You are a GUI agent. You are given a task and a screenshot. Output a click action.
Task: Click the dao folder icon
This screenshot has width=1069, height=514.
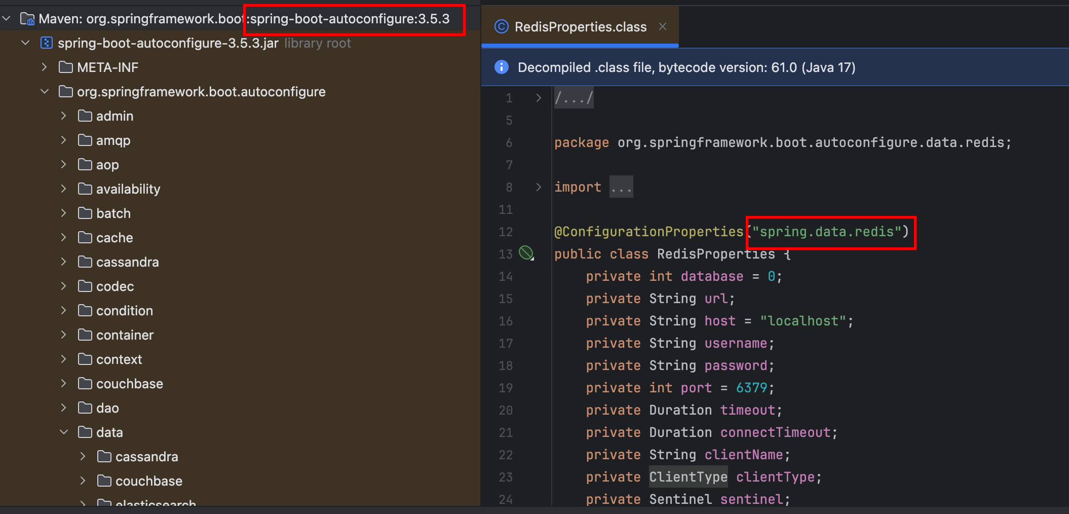85,408
